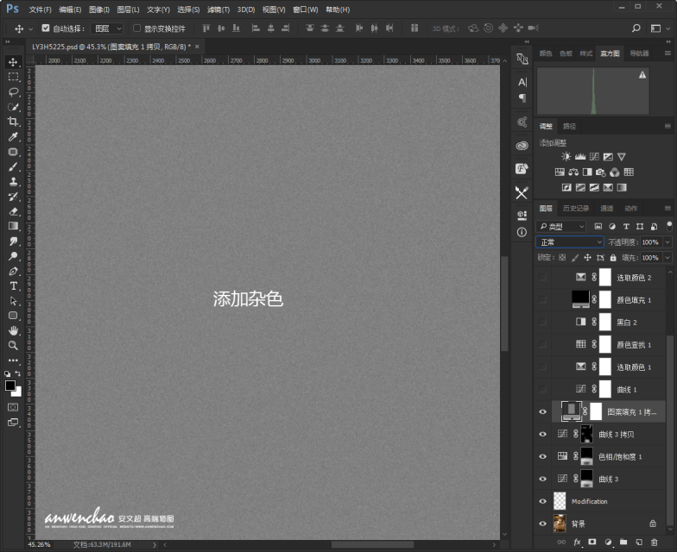Image resolution: width=677 pixels, height=552 pixels.
Task: Click the layer style fx icon
Action: pyautogui.click(x=577, y=542)
